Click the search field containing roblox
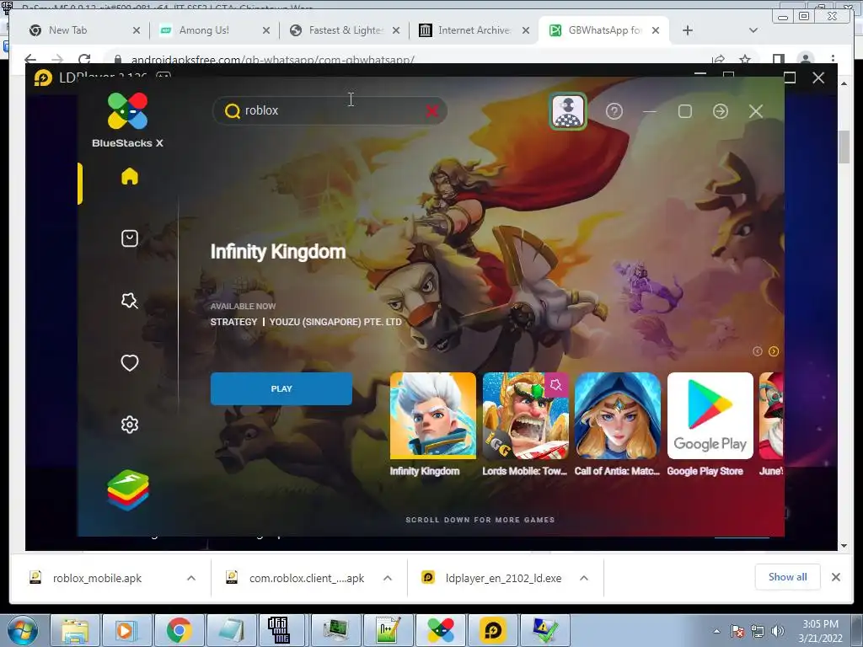 point(330,111)
